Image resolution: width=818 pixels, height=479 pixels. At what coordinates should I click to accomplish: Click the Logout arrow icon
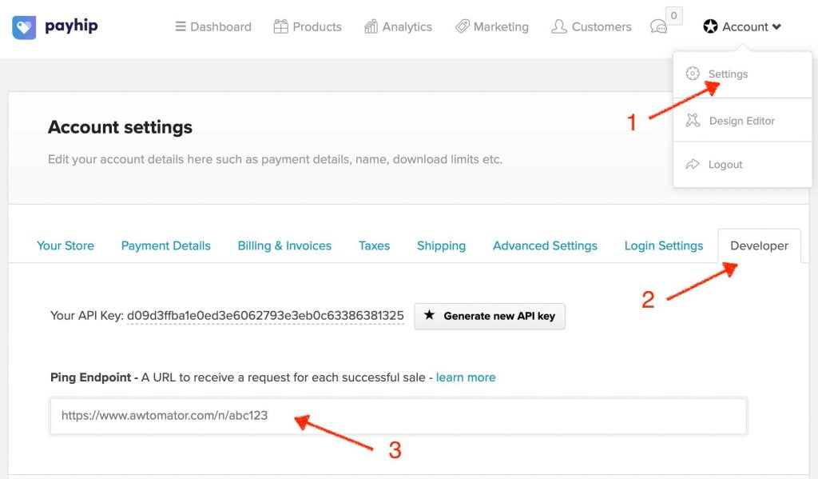pyautogui.click(x=693, y=164)
